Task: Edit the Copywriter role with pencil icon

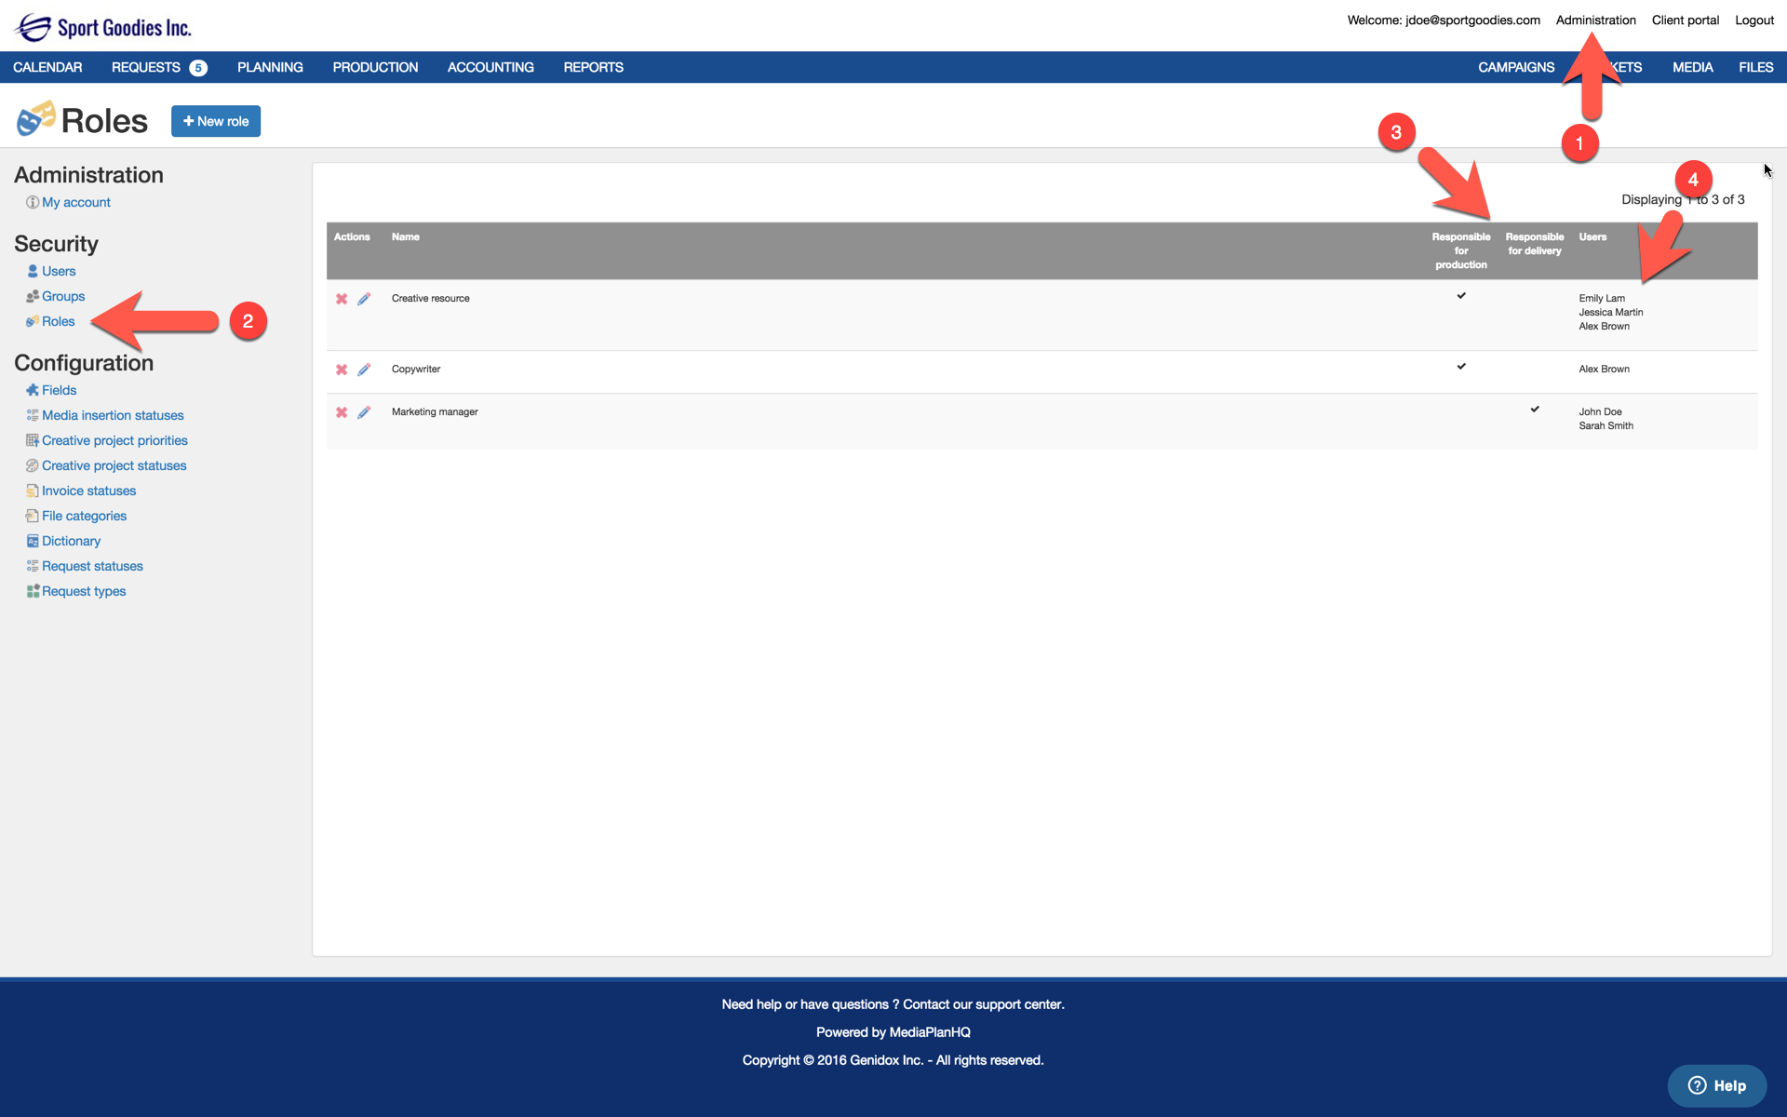Action: pyautogui.click(x=364, y=370)
